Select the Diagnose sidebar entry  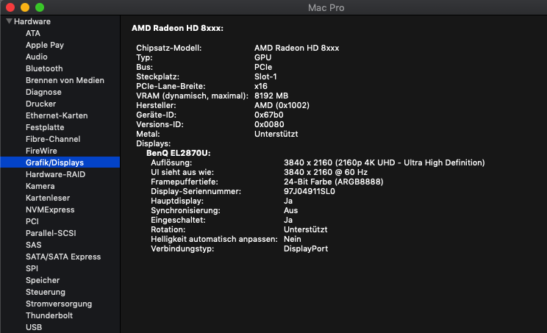(x=43, y=92)
